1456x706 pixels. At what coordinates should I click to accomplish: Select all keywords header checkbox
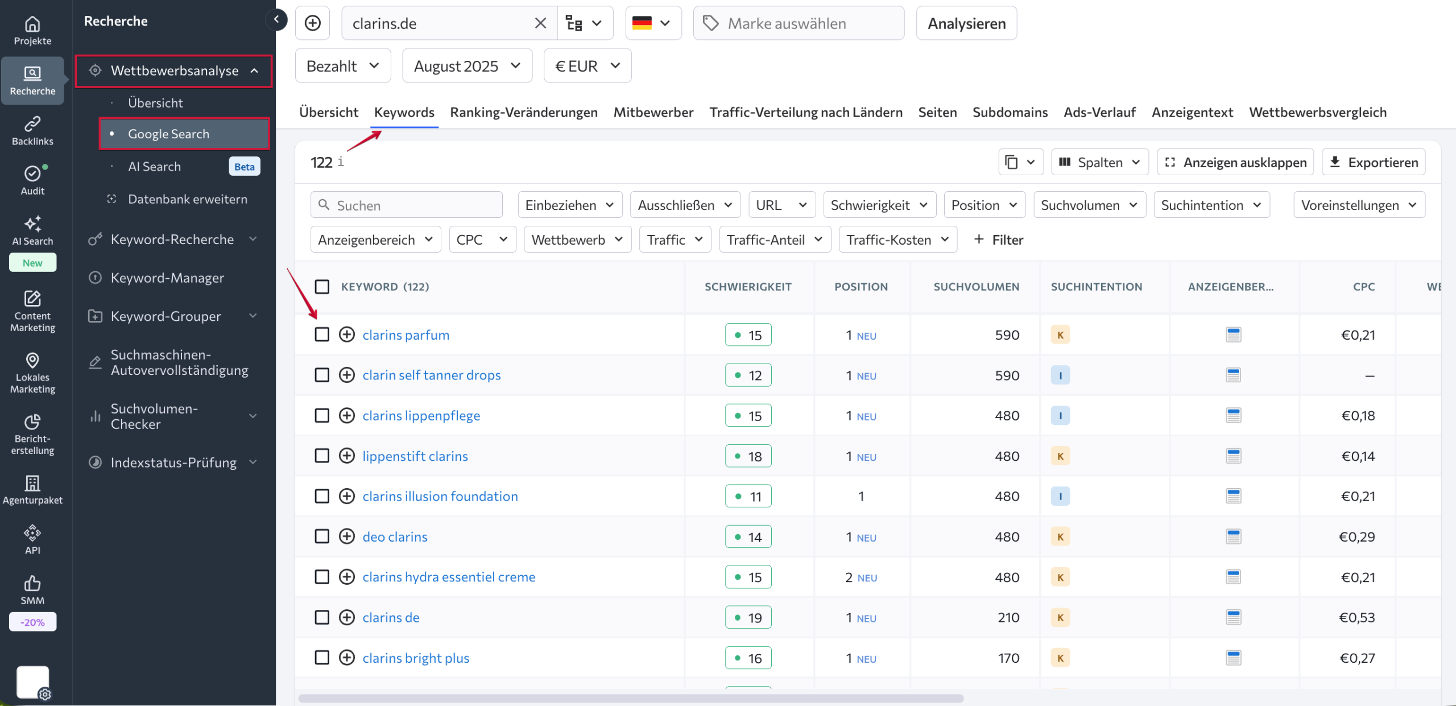click(322, 286)
